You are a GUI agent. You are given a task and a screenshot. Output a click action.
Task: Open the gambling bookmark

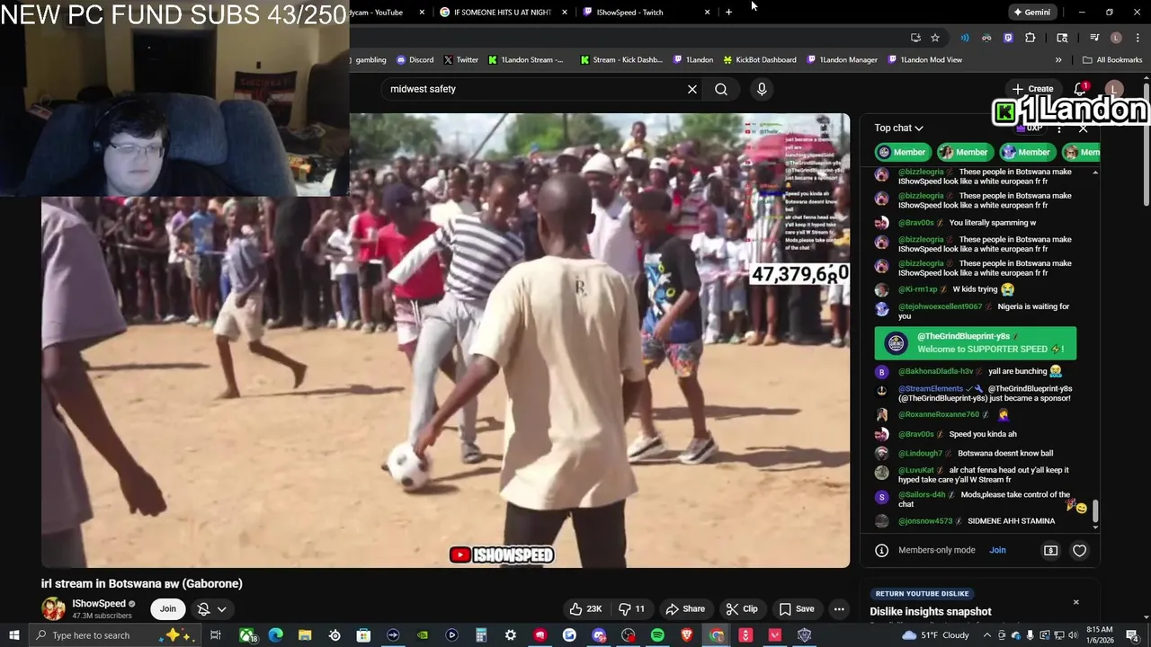[x=369, y=60]
